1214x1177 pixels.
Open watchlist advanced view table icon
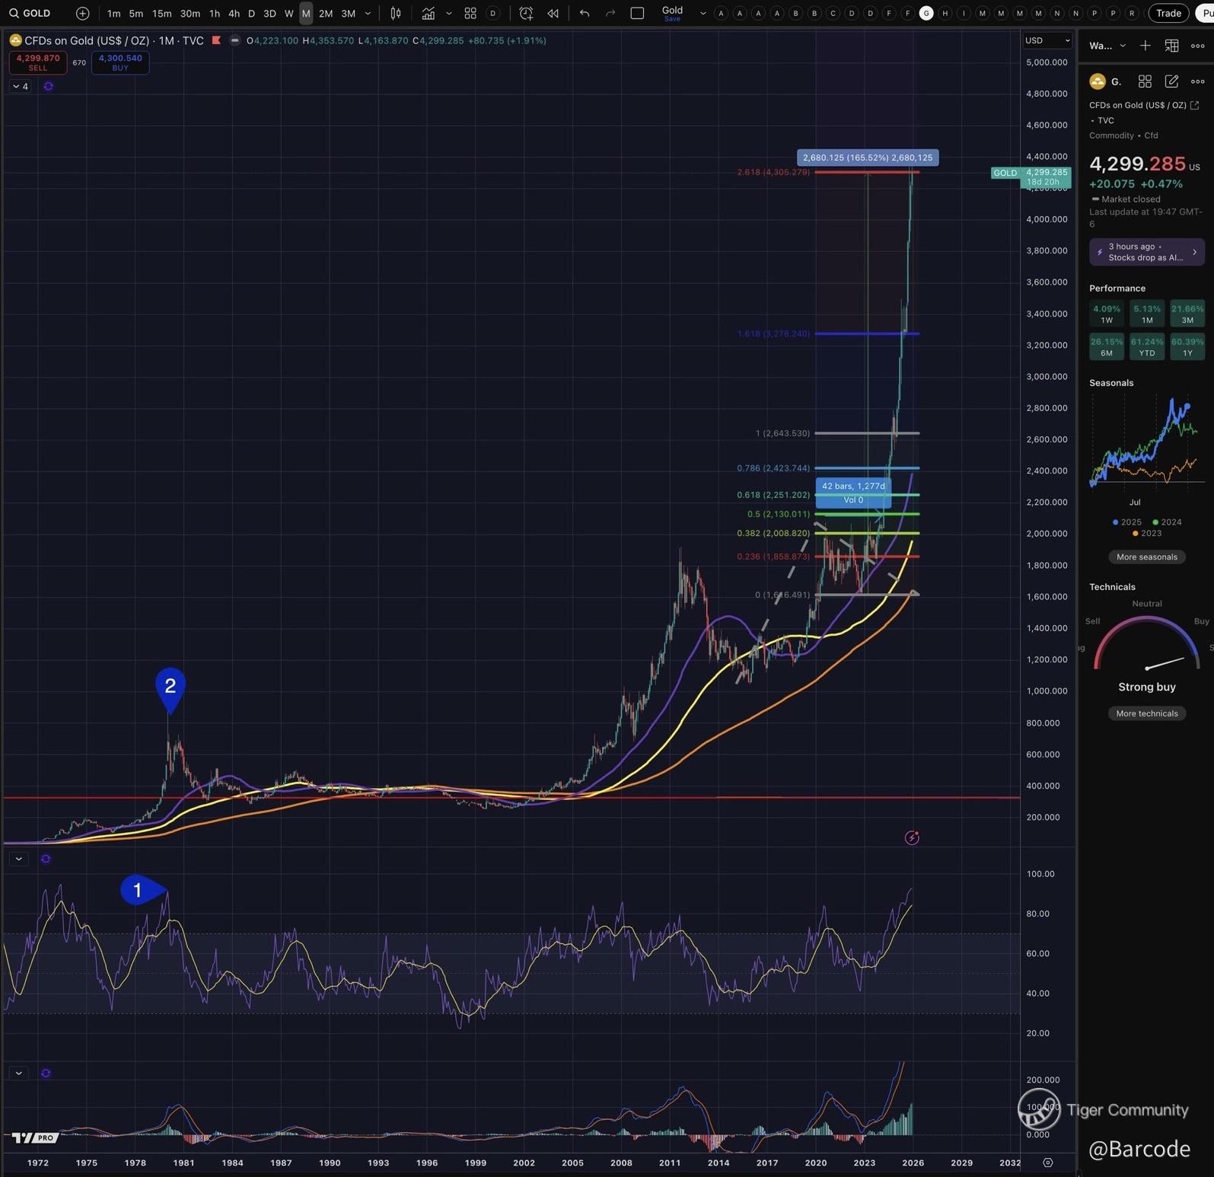(1171, 46)
